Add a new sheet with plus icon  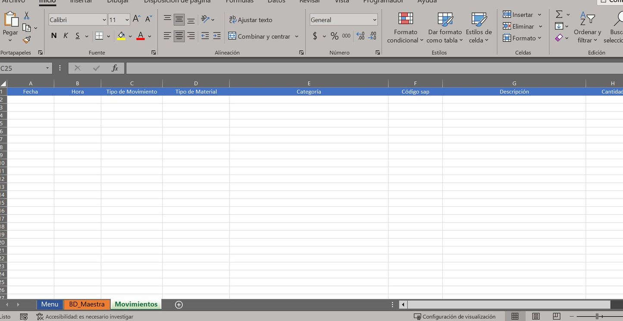179,305
